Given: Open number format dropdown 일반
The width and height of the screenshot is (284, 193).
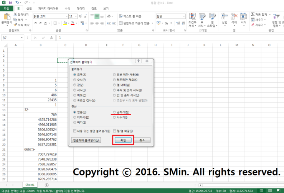Looking at the screenshot, I should tap(184, 16).
